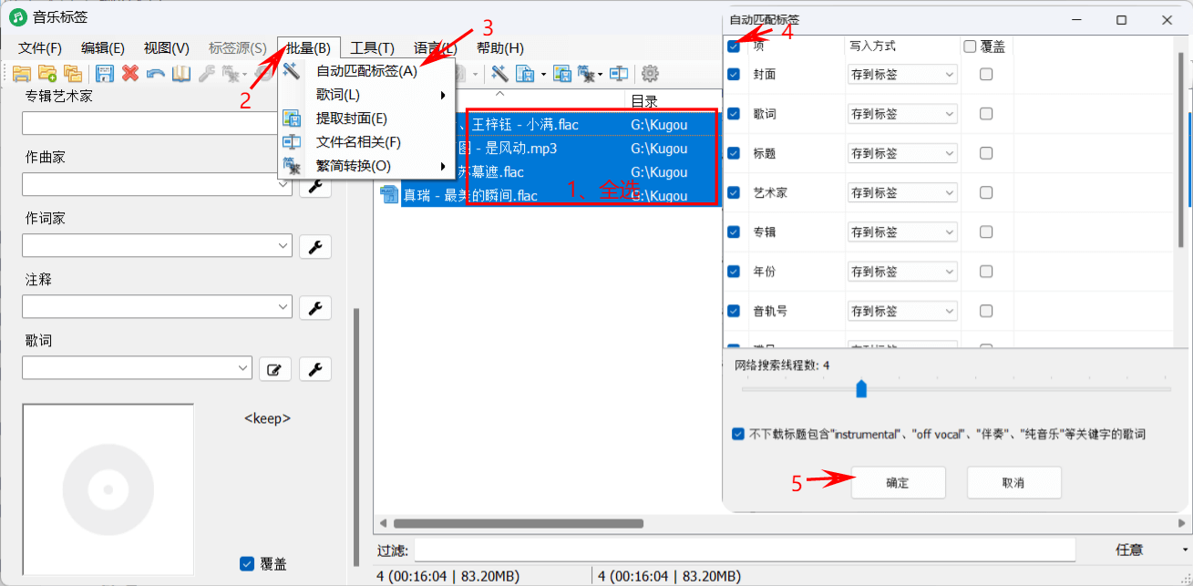
Task: Click the wrench button beside 歌词 field
Action: pos(315,368)
